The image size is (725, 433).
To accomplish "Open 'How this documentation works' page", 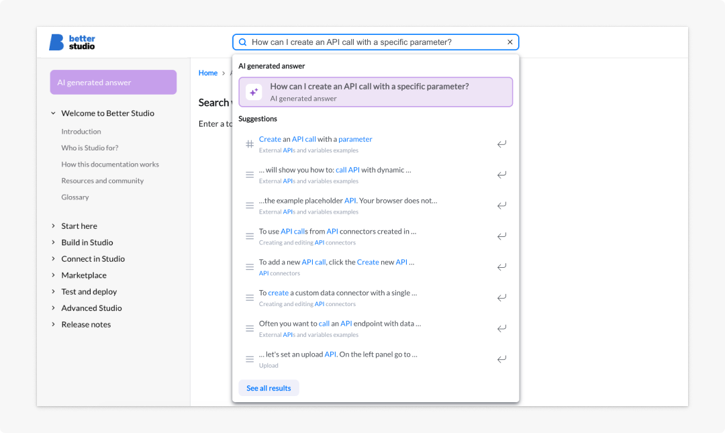I will (110, 164).
